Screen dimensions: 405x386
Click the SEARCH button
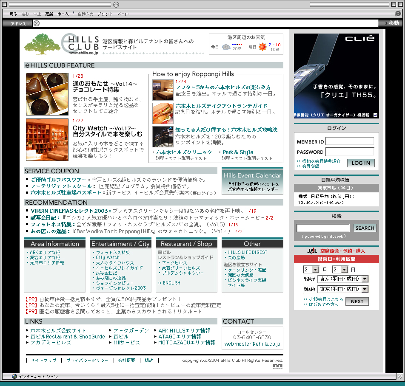tap(365, 228)
